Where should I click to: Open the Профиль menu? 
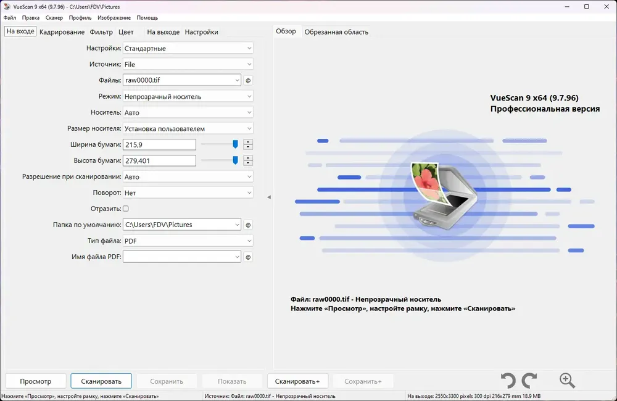click(x=80, y=18)
